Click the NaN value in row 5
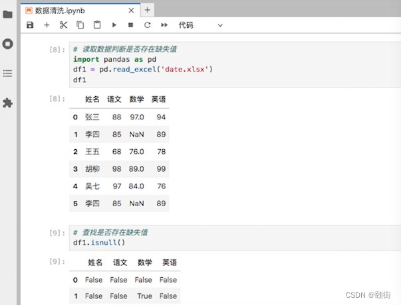This screenshot has height=305, width=401. coord(136,204)
